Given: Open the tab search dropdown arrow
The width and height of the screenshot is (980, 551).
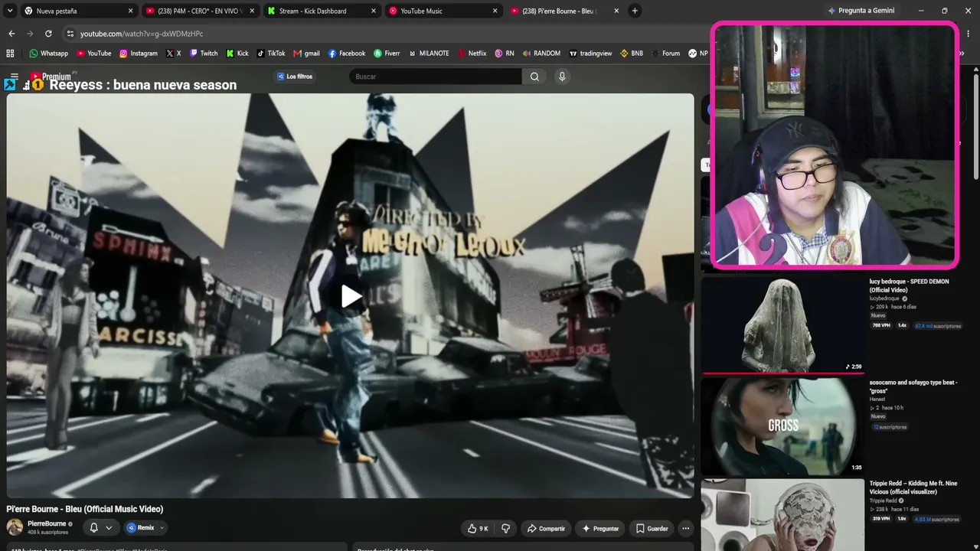Looking at the screenshot, I should [x=10, y=11].
